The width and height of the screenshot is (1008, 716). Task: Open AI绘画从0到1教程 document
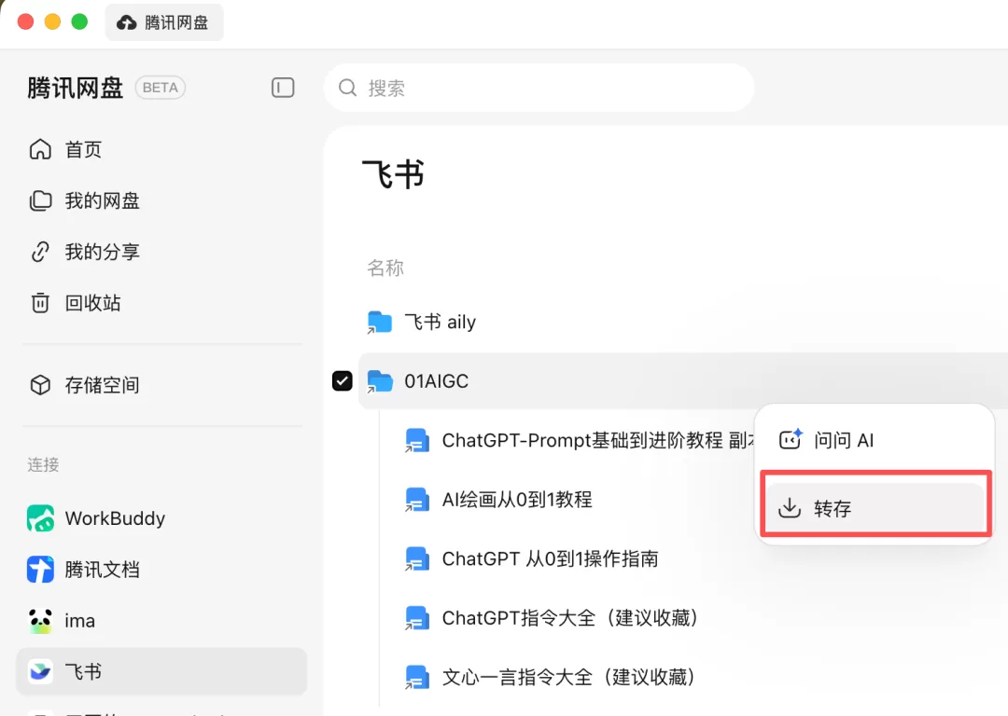point(517,500)
